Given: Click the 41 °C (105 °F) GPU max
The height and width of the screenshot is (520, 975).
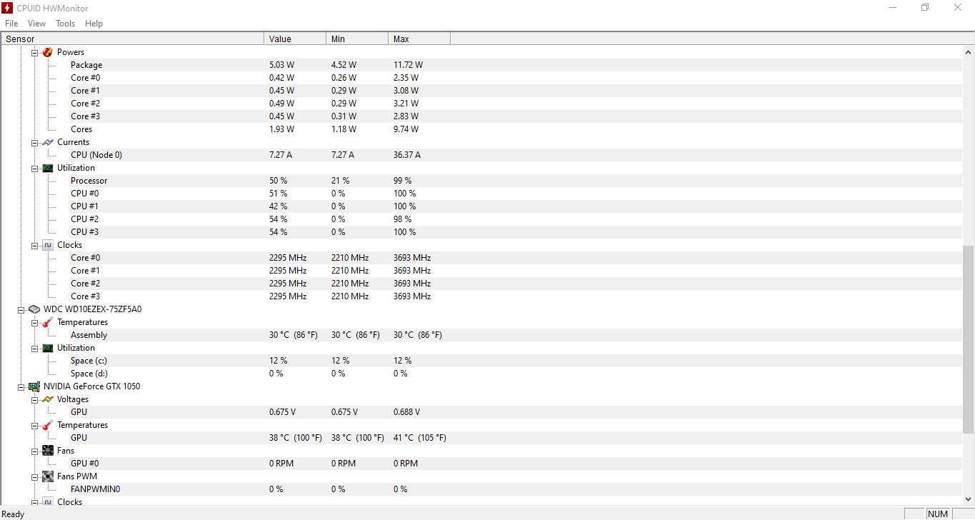Looking at the screenshot, I should [420, 438].
